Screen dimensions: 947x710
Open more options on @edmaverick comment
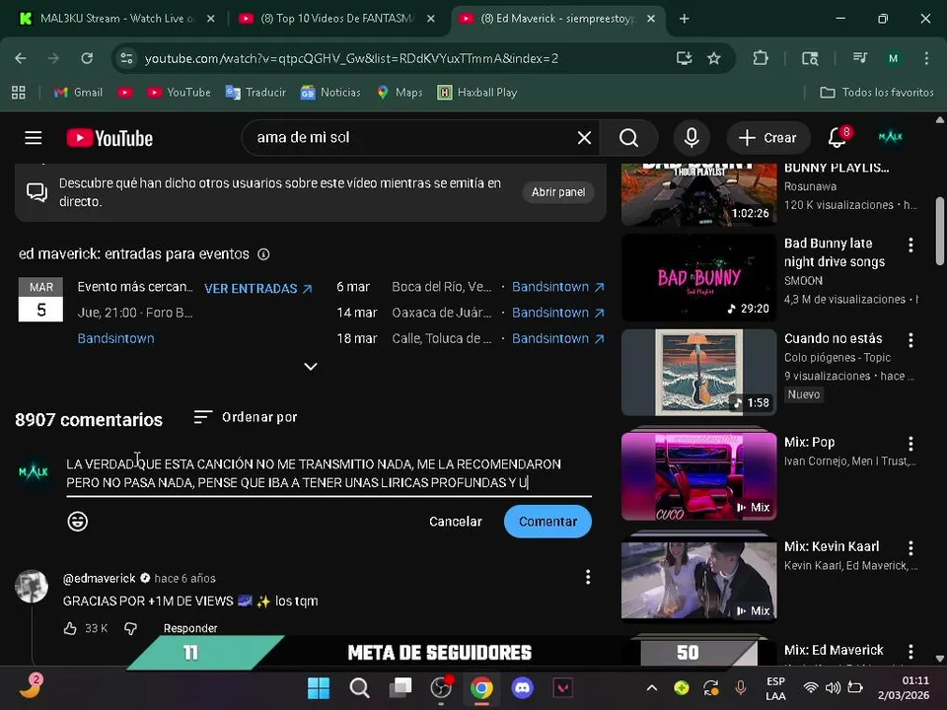[588, 577]
